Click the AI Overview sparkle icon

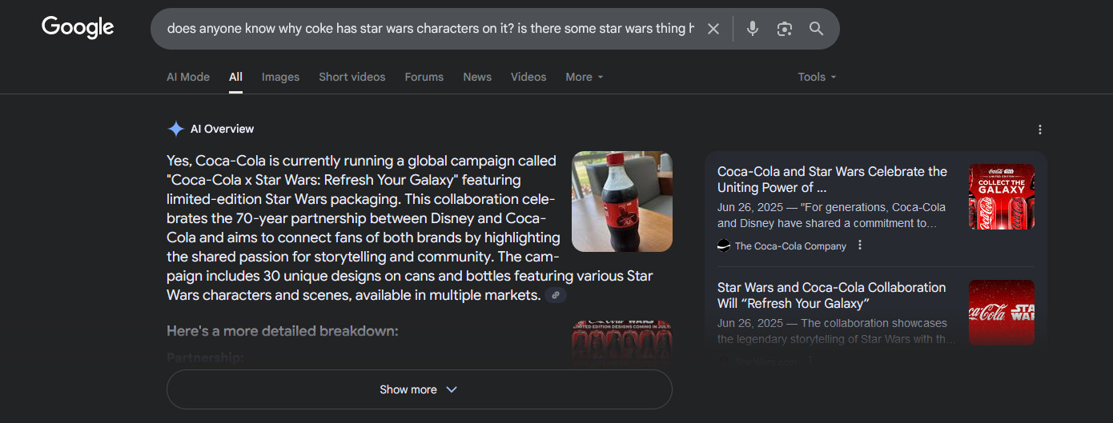175,129
